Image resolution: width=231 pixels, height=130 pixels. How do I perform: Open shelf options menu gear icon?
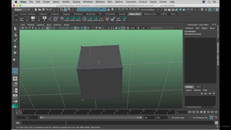tap(16, 20)
